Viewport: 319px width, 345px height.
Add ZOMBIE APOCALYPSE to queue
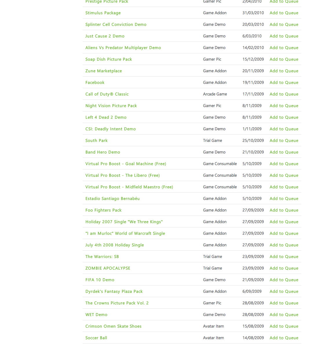(284, 268)
